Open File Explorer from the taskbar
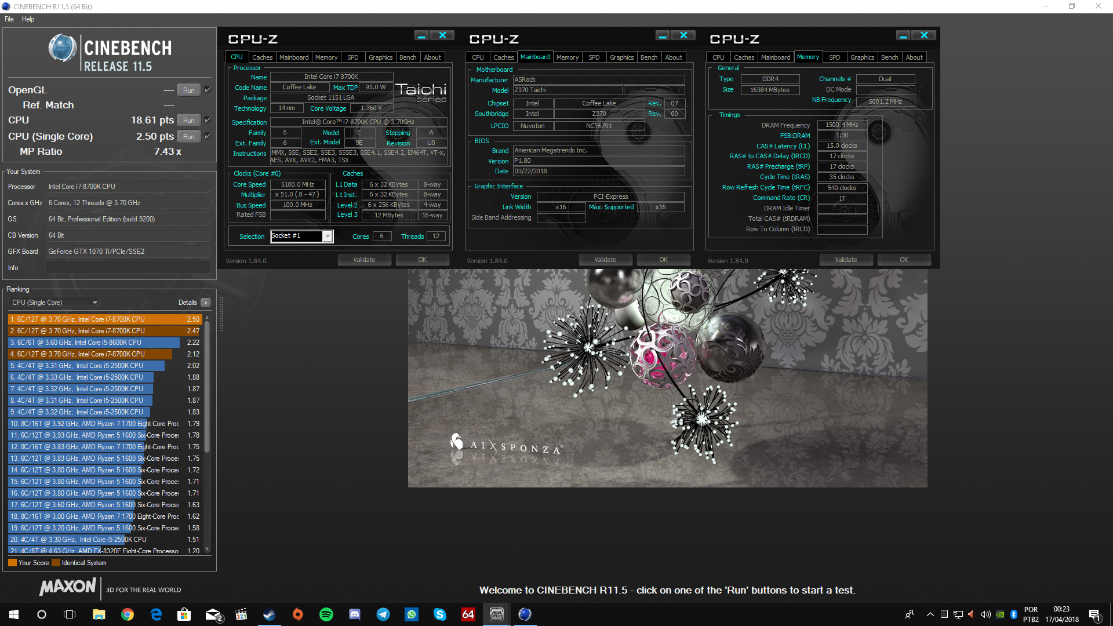The image size is (1113, 626). click(99, 614)
